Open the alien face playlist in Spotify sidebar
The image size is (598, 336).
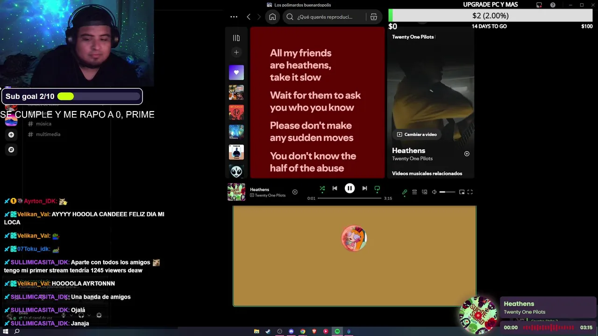pos(236,171)
